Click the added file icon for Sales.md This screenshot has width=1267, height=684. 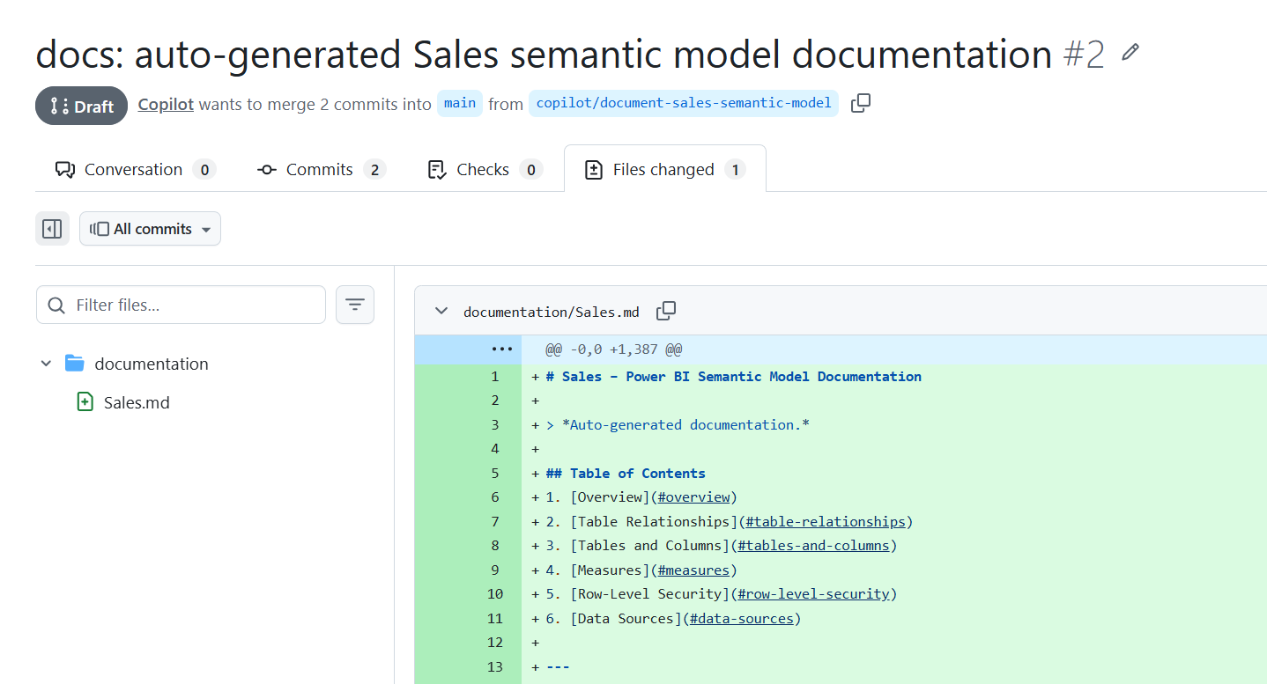[85, 402]
